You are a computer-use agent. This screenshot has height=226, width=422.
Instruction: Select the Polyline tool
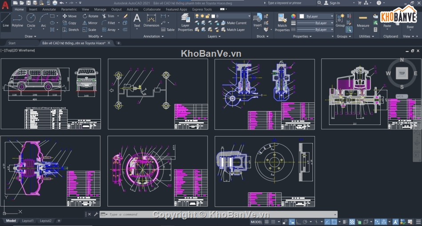point(17,20)
